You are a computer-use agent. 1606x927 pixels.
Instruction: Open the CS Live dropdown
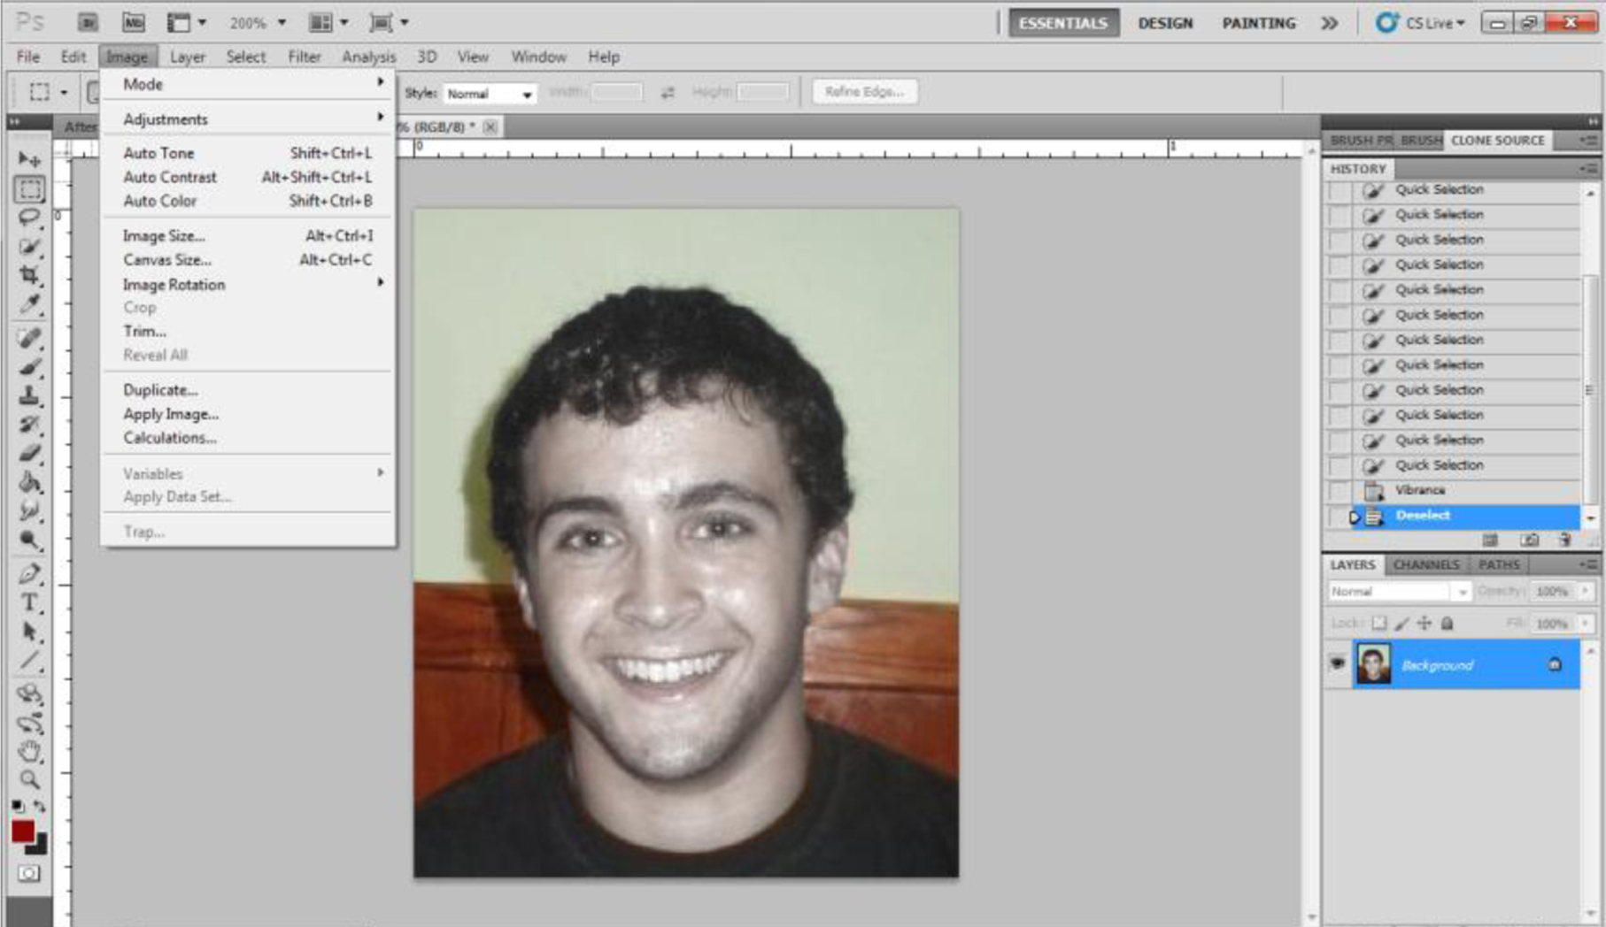click(x=1421, y=23)
